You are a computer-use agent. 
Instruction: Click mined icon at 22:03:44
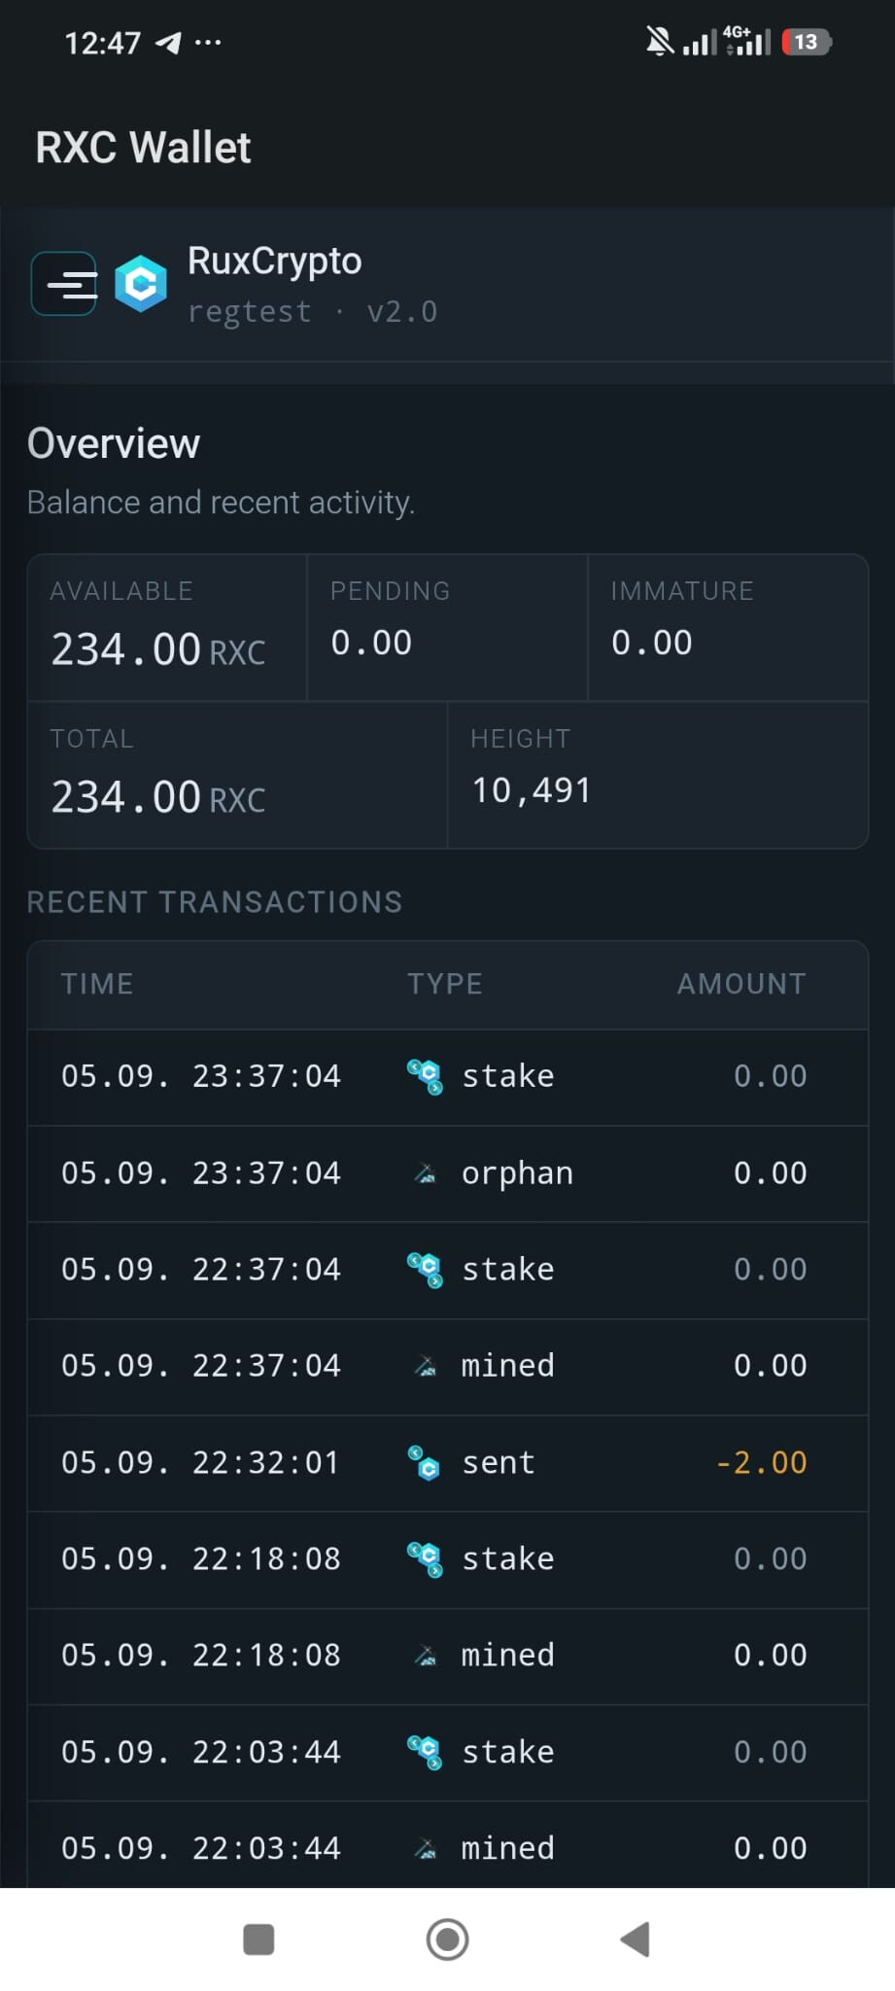pos(425,1848)
